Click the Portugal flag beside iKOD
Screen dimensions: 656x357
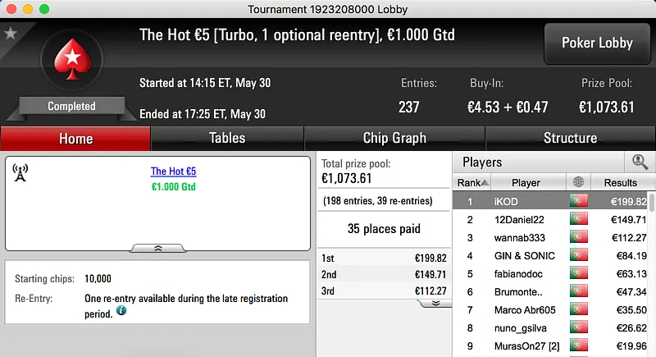click(x=579, y=201)
